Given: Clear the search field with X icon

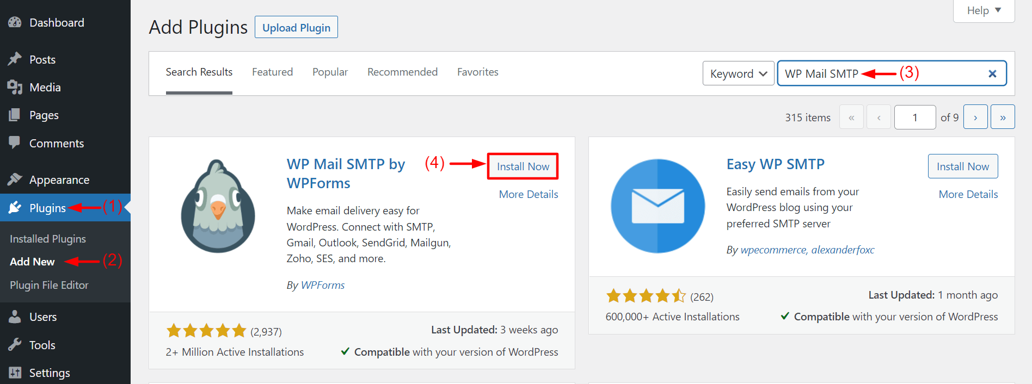Looking at the screenshot, I should (x=992, y=73).
